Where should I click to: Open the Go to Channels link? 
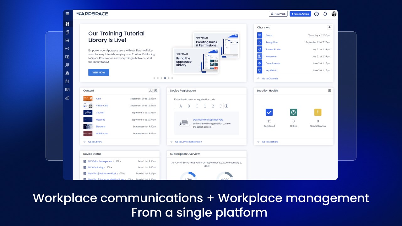coord(270,78)
